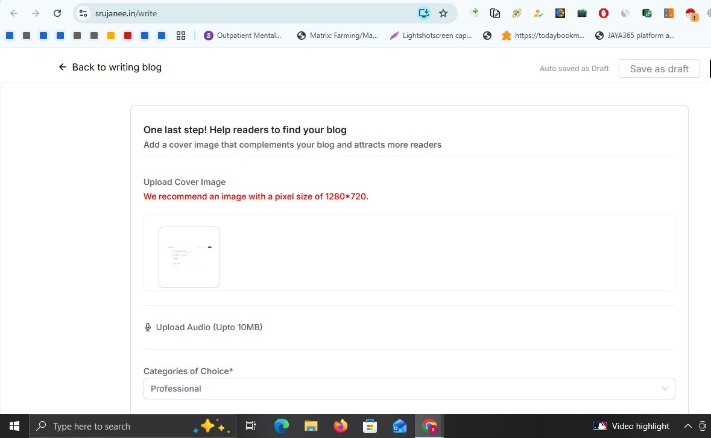Launch Firefox from taskbar
711x438 pixels.
[x=341, y=426]
